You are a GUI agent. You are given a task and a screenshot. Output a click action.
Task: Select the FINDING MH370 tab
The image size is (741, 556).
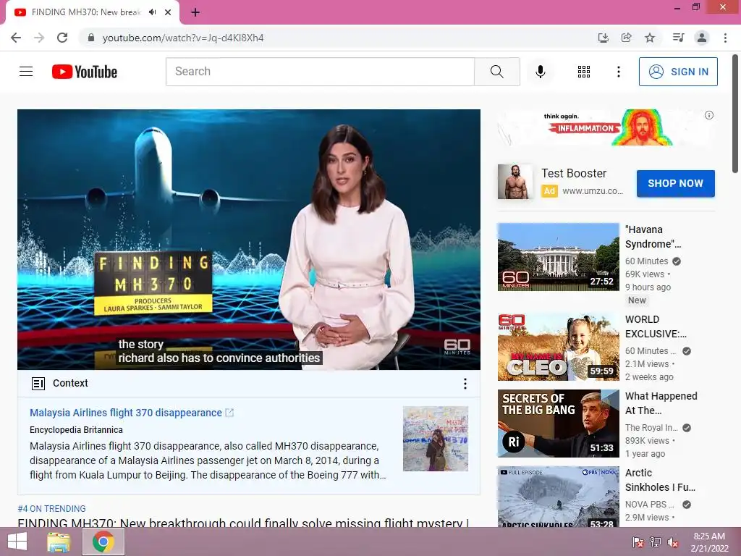(85, 12)
